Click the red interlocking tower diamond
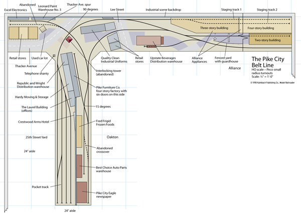The image size is (301, 214). click(x=69, y=39)
